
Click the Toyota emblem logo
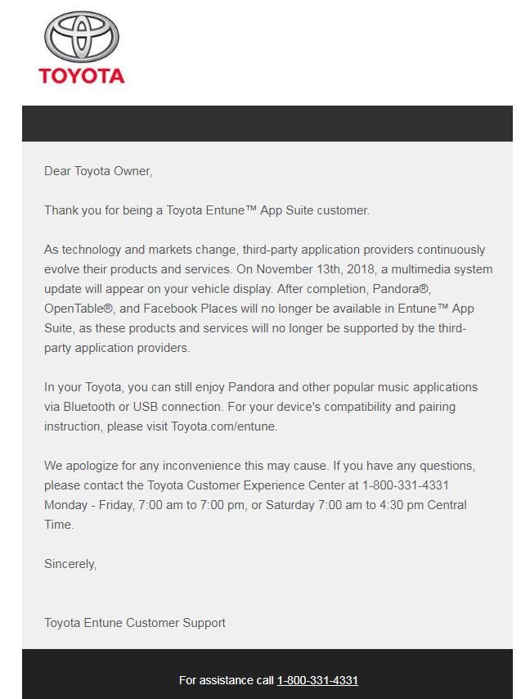(x=82, y=37)
